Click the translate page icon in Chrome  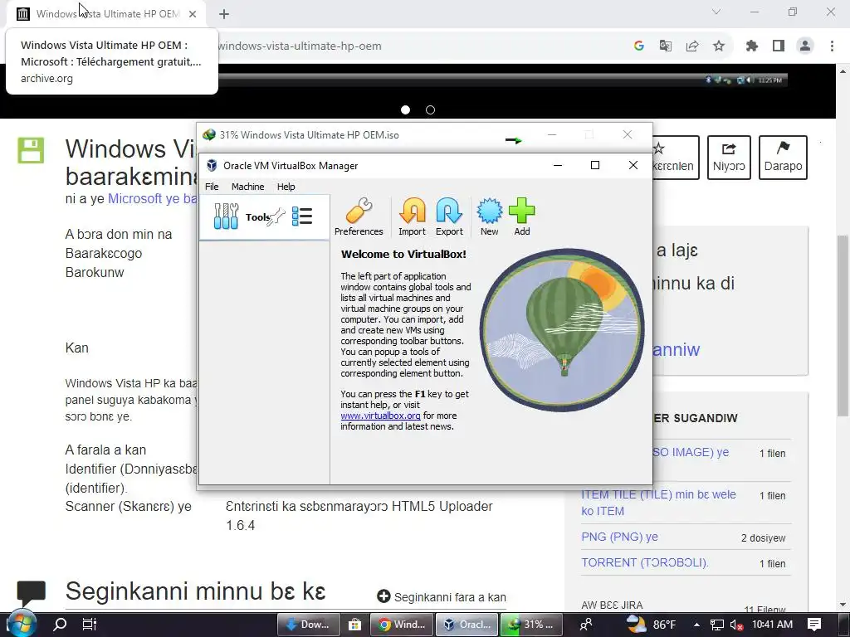click(666, 46)
